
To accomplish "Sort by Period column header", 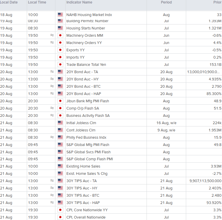I will [x=166, y=2].
